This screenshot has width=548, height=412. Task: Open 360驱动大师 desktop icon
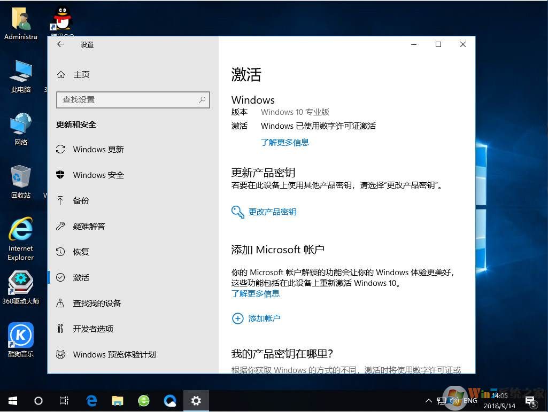click(21, 287)
